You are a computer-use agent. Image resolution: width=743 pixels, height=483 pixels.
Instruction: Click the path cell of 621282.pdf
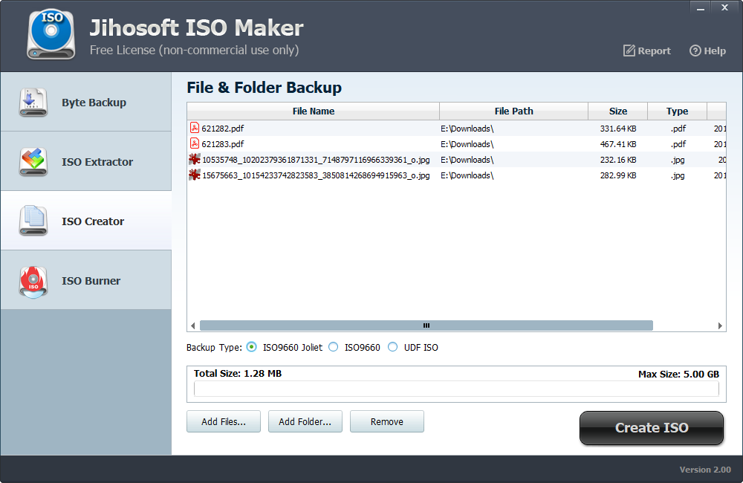(x=467, y=129)
